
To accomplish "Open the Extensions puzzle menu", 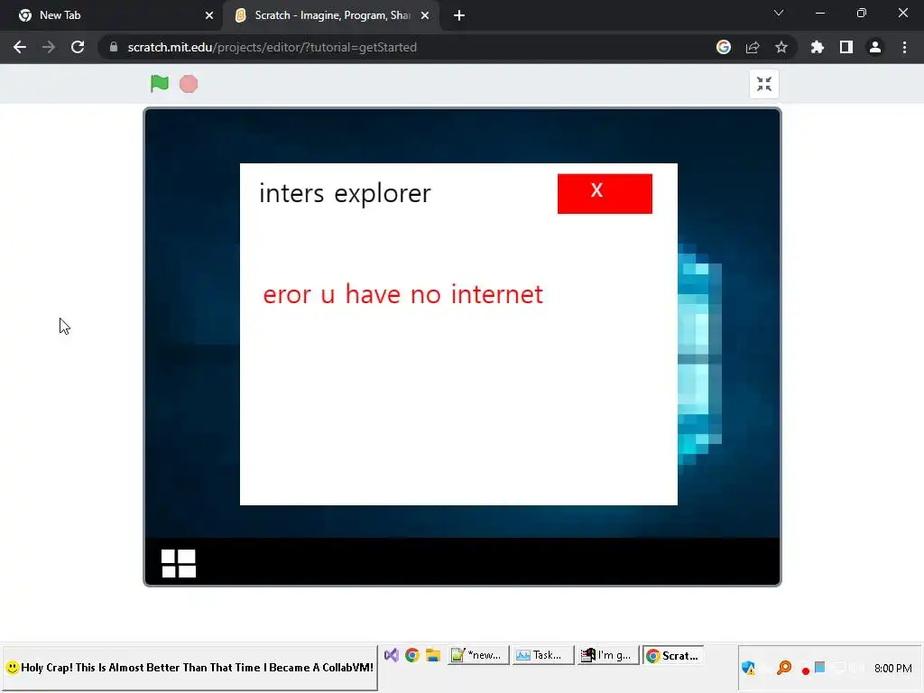I will pos(818,47).
